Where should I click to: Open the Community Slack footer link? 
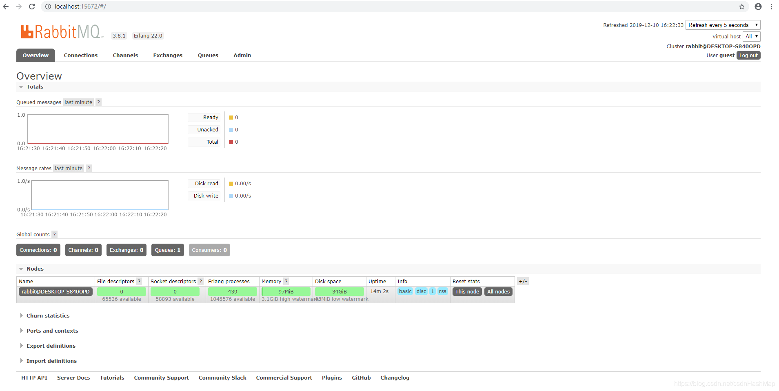pyautogui.click(x=222, y=378)
